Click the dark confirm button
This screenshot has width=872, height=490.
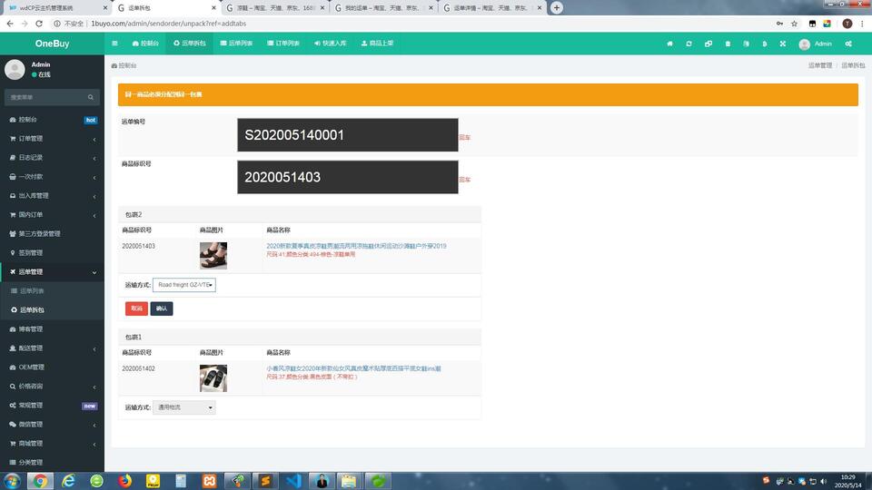[x=162, y=309]
